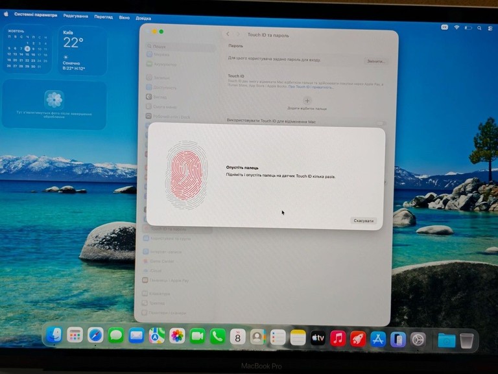Open Finder from the Dock
Viewport: 498px width, 374px height.
click(x=54, y=334)
